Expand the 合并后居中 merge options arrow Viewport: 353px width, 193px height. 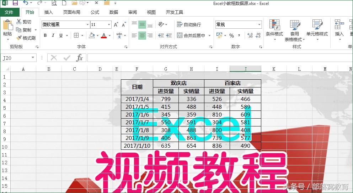coord(210,35)
